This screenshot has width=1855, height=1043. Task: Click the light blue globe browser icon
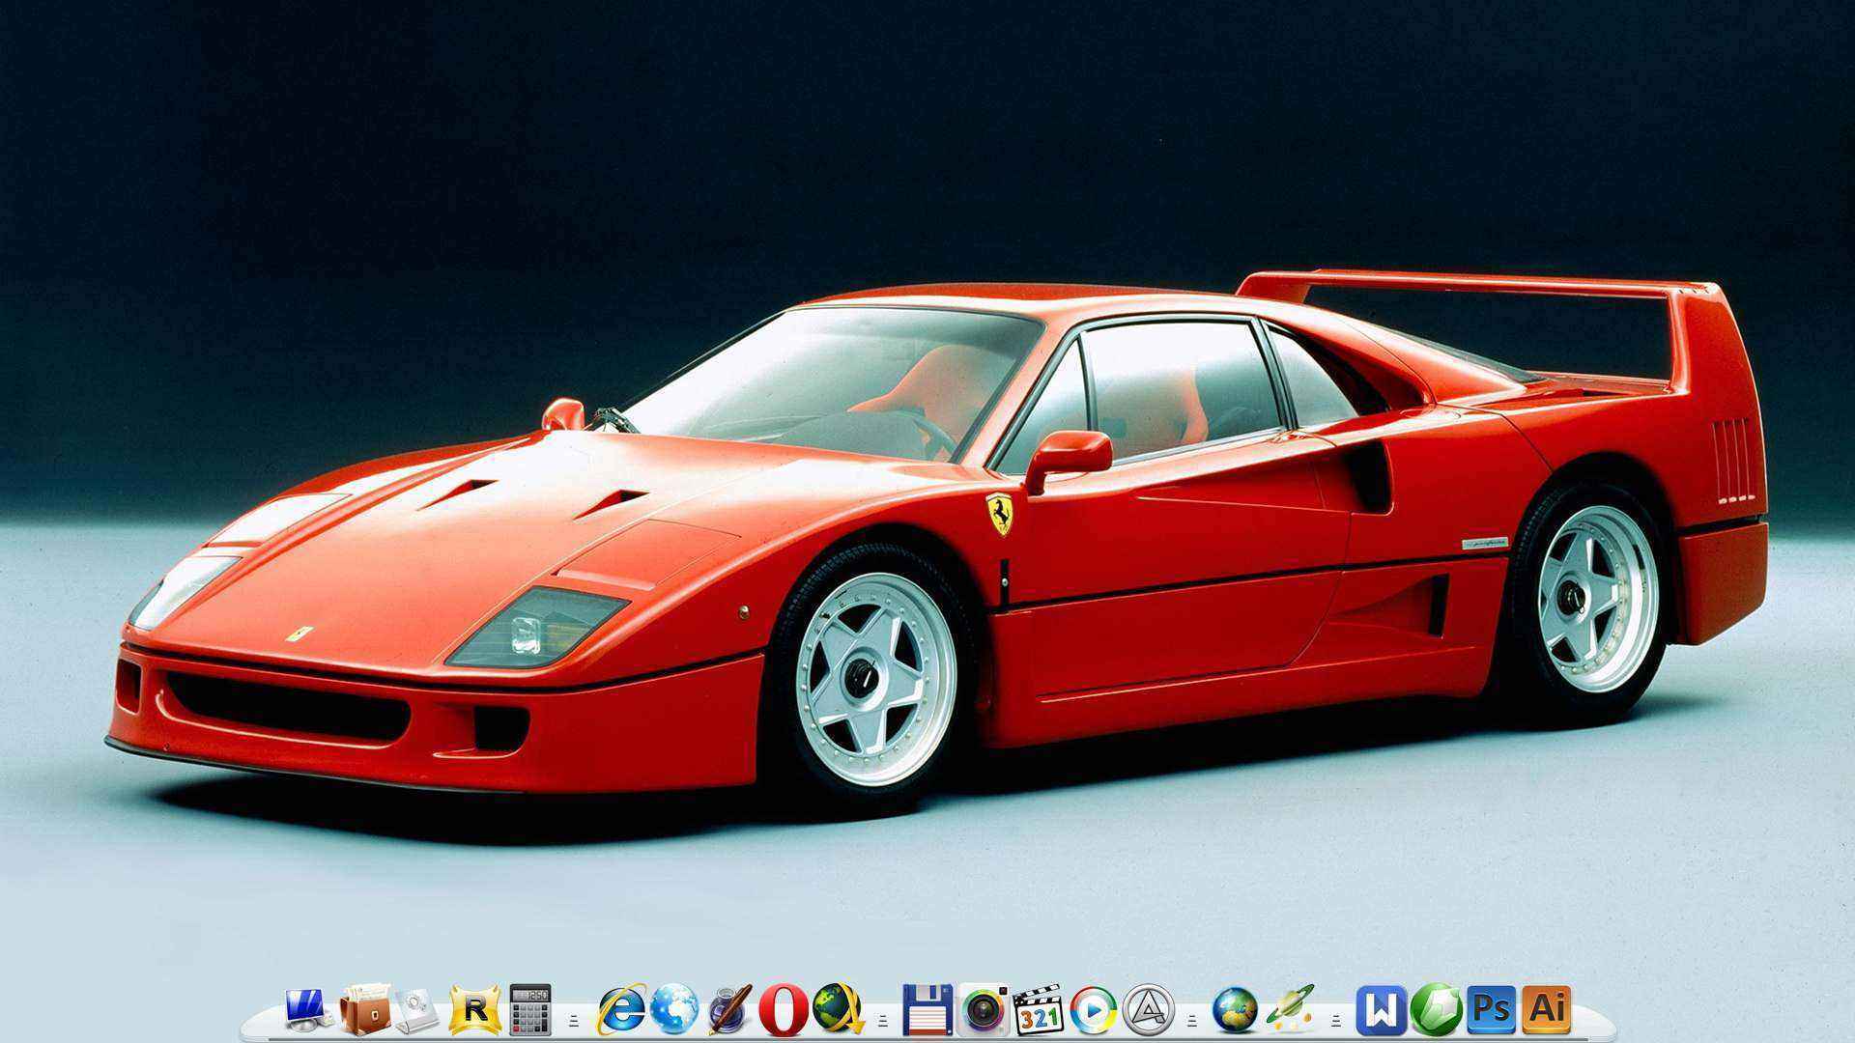(674, 1010)
